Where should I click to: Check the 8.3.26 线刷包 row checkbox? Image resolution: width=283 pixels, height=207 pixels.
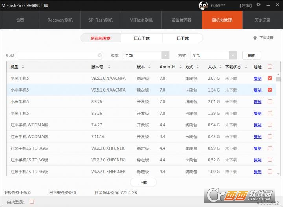click(x=270, y=101)
